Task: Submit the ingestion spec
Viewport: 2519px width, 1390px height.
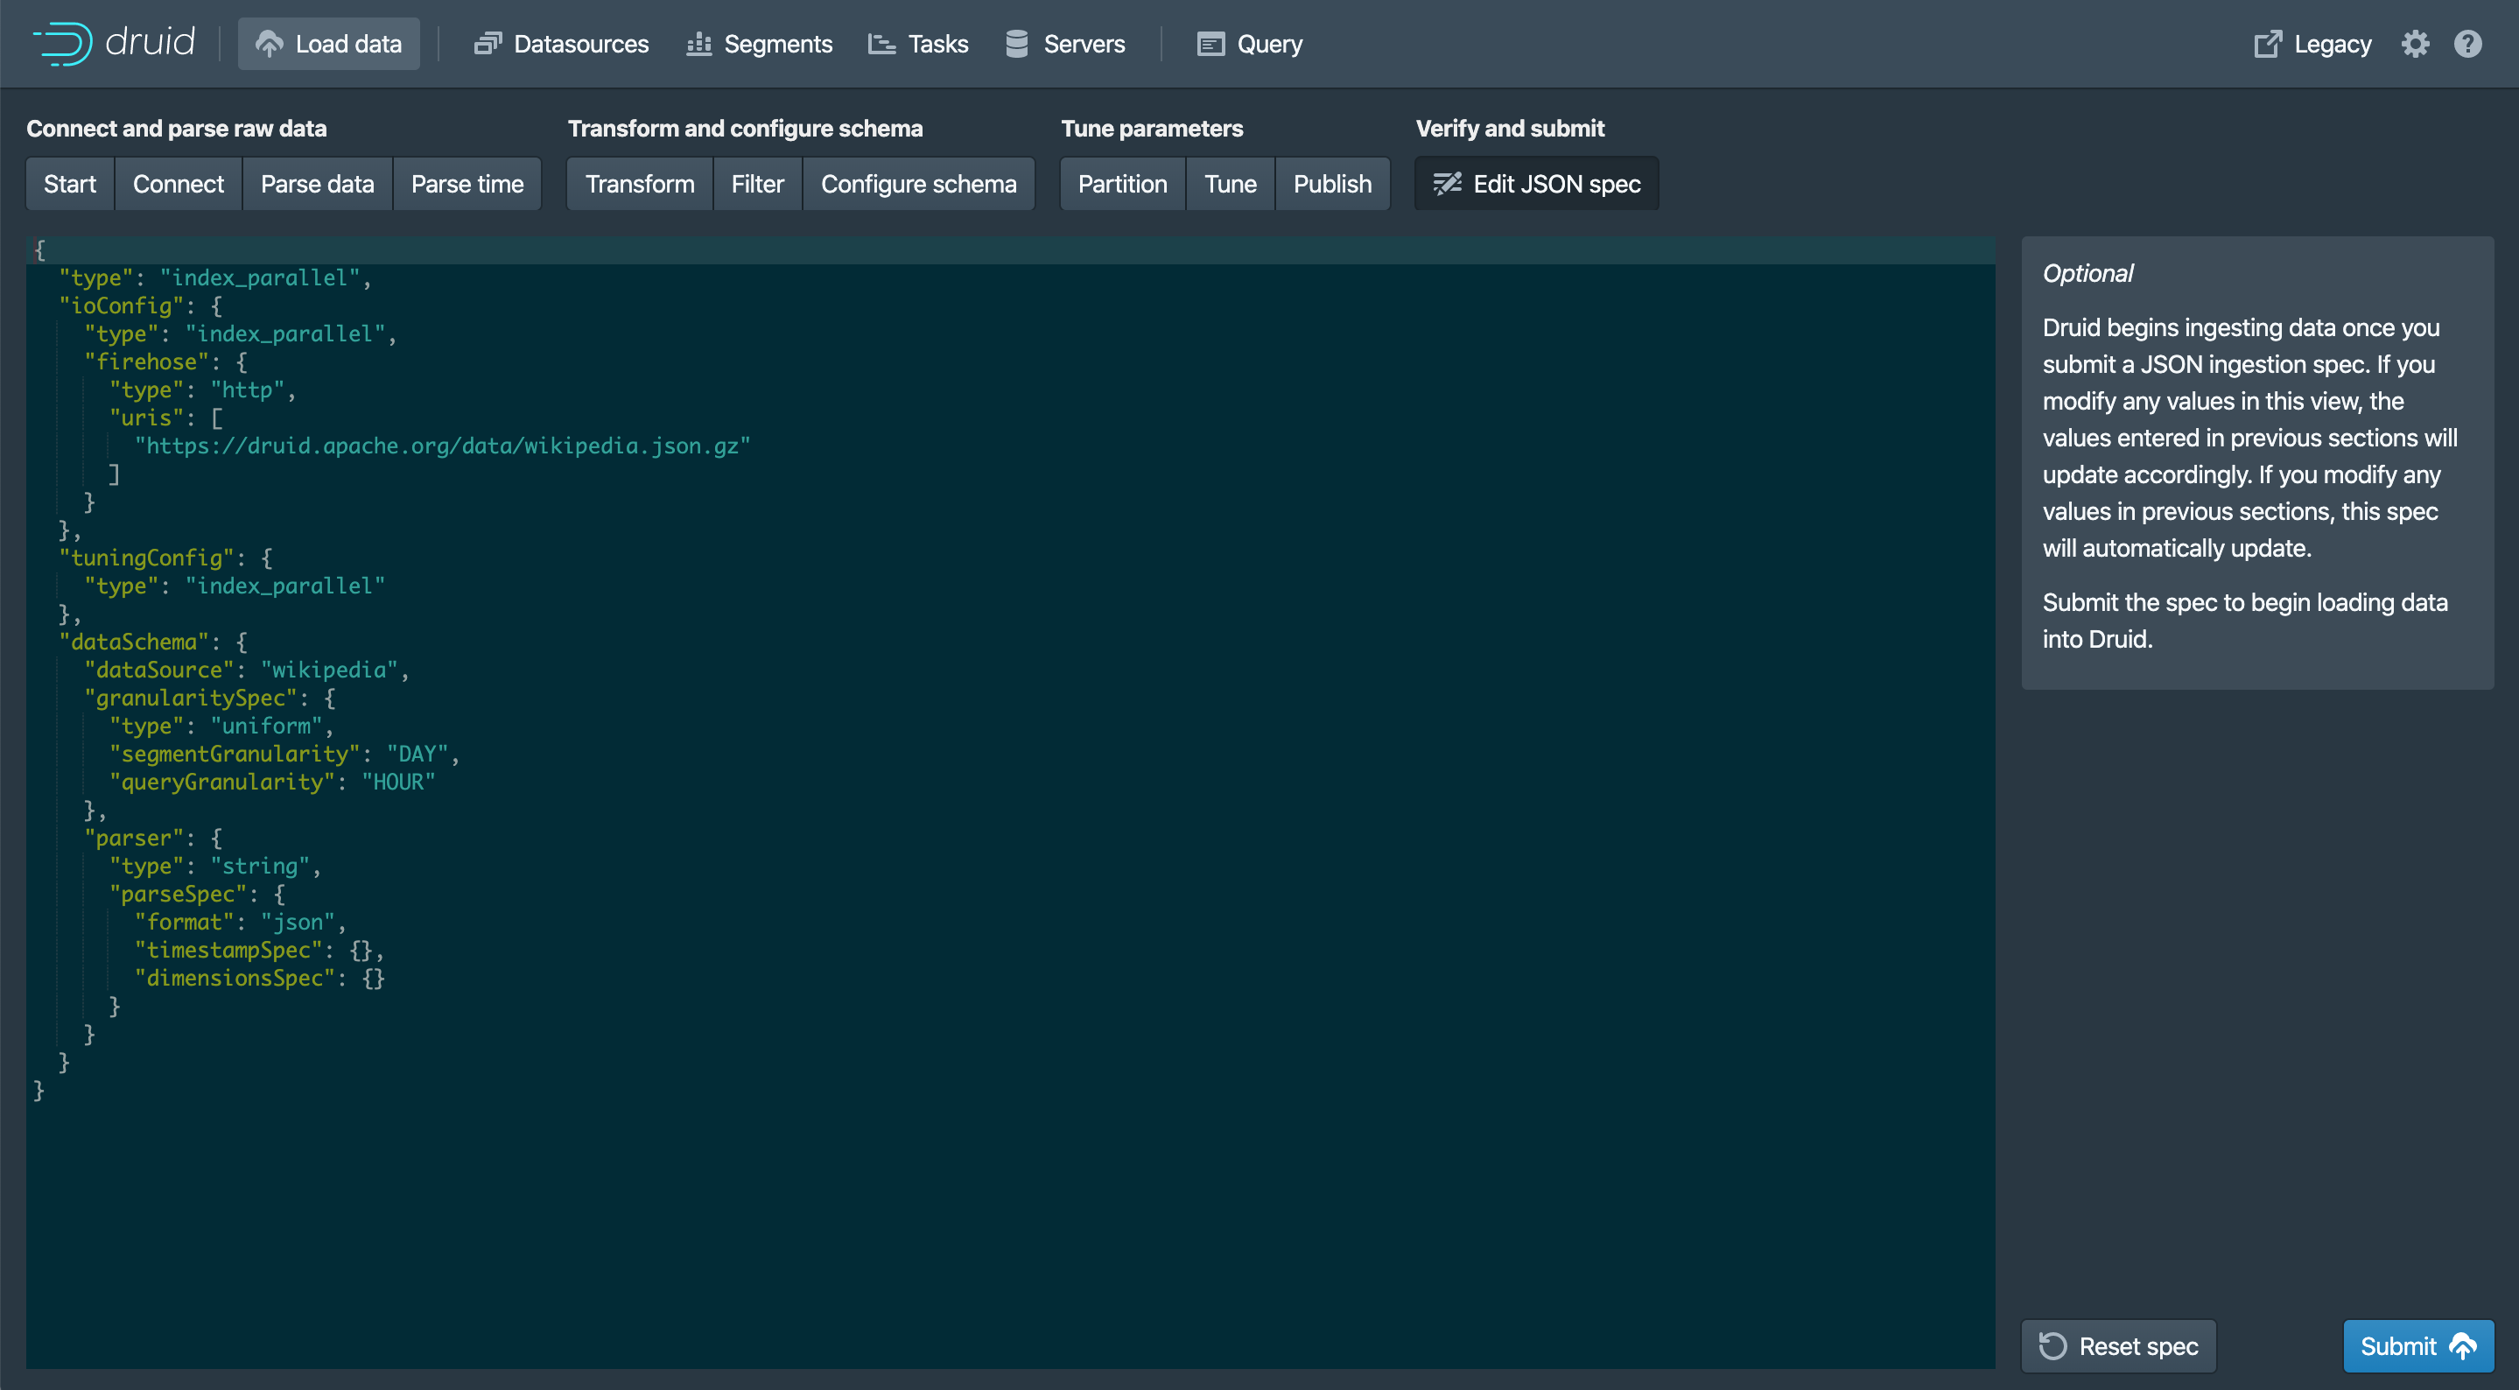Action: coord(2417,1346)
